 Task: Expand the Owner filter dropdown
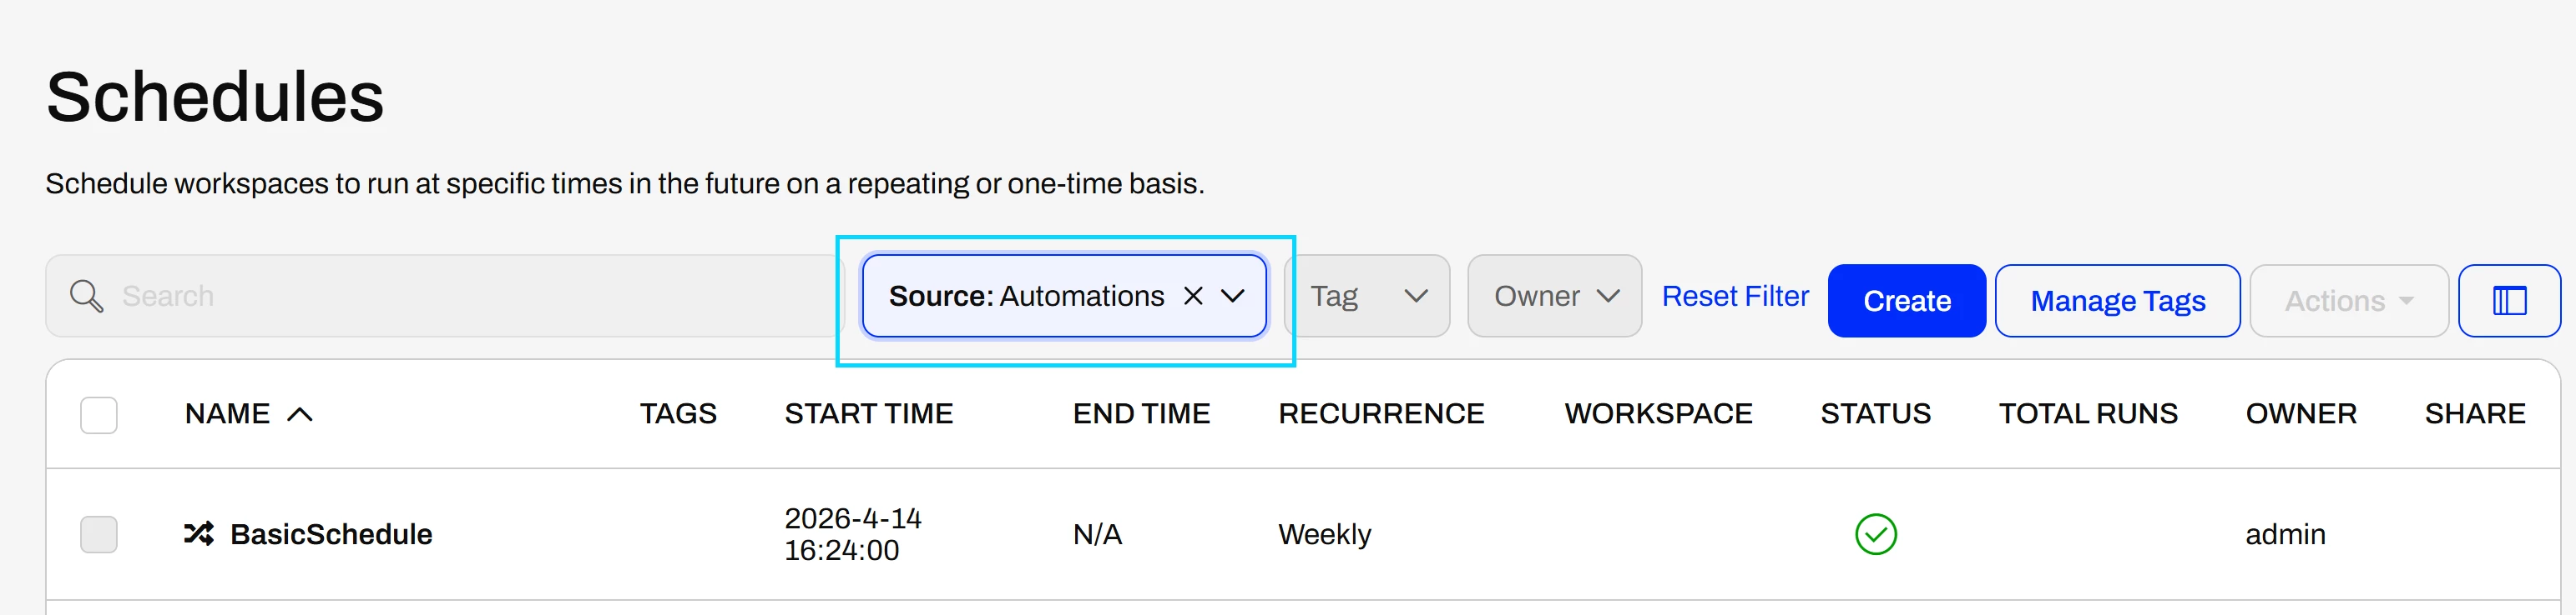click(x=1554, y=297)
